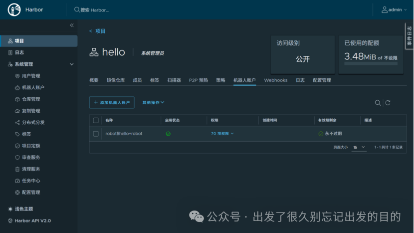Open the event log side tab
The image size is (414, 233).
409,36
